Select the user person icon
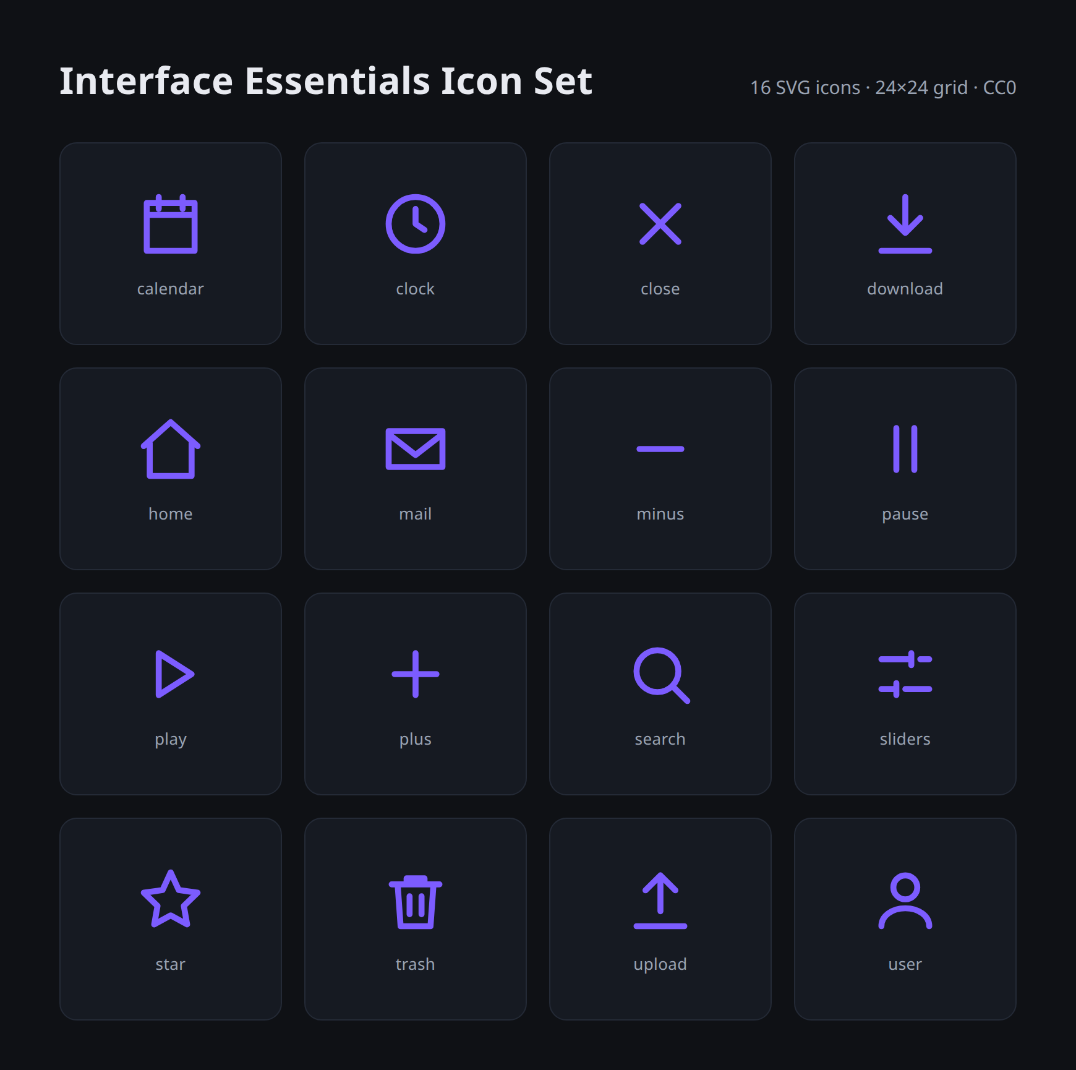Image resolution: width=1076 pixels, height=1070 pixels. coord(905,901)
